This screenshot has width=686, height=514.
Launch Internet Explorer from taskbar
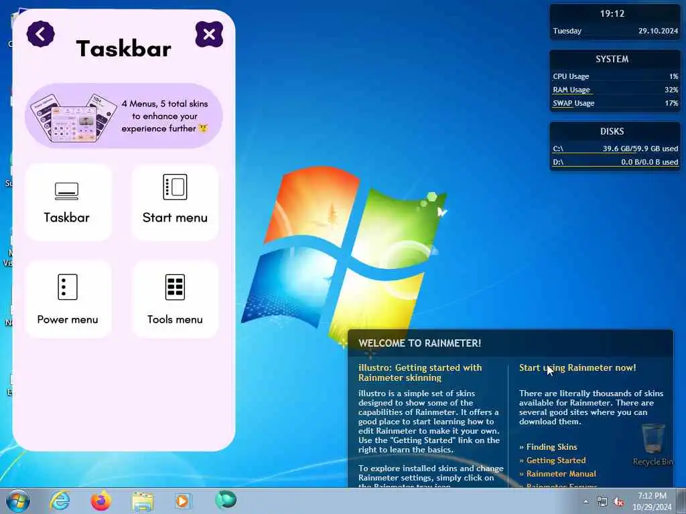[x=60, y=501]
